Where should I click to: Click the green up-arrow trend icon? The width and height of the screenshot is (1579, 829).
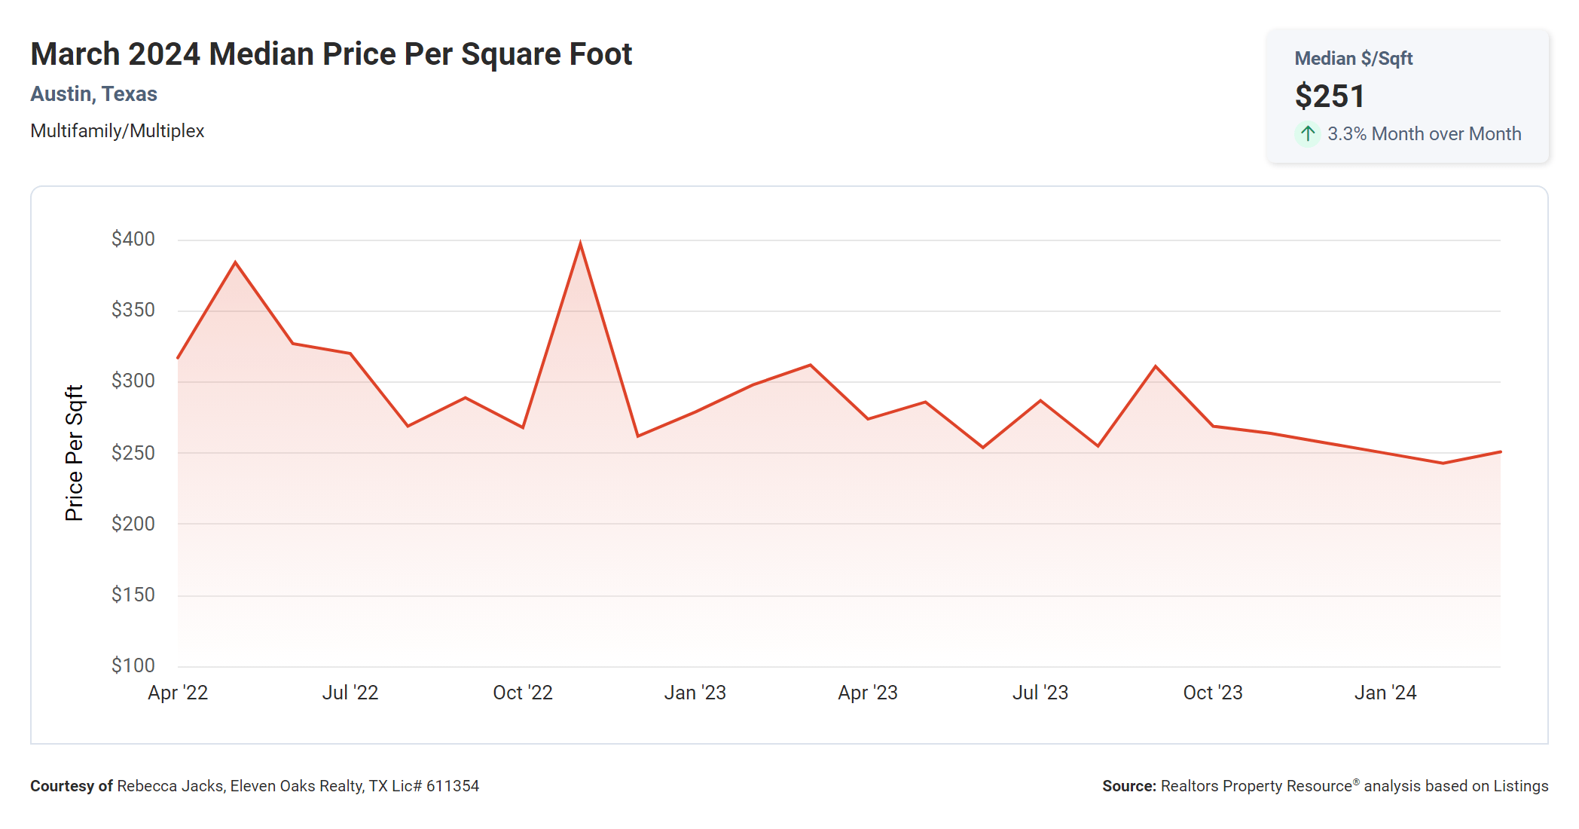click(1307, 134)
